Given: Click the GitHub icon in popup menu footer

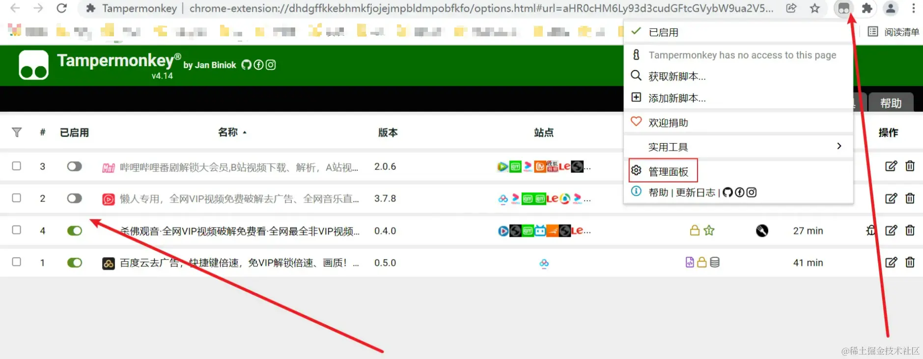Looking at the screenshot, I should pos(727,192).
